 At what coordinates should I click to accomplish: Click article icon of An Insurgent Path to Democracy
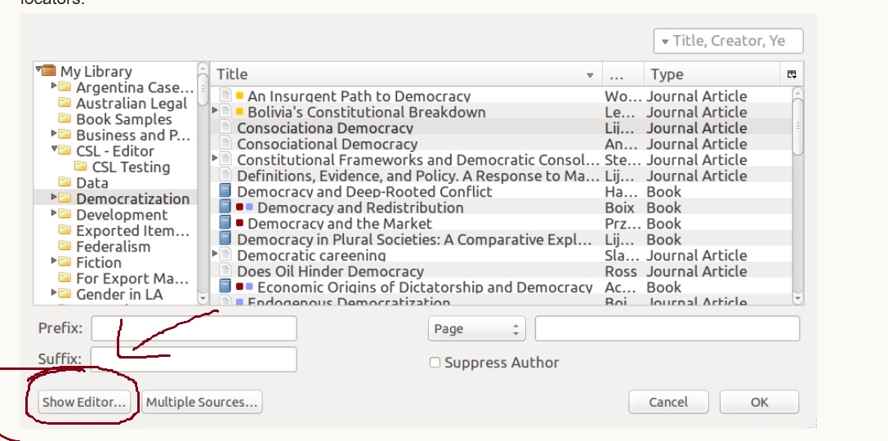(225, 96)
